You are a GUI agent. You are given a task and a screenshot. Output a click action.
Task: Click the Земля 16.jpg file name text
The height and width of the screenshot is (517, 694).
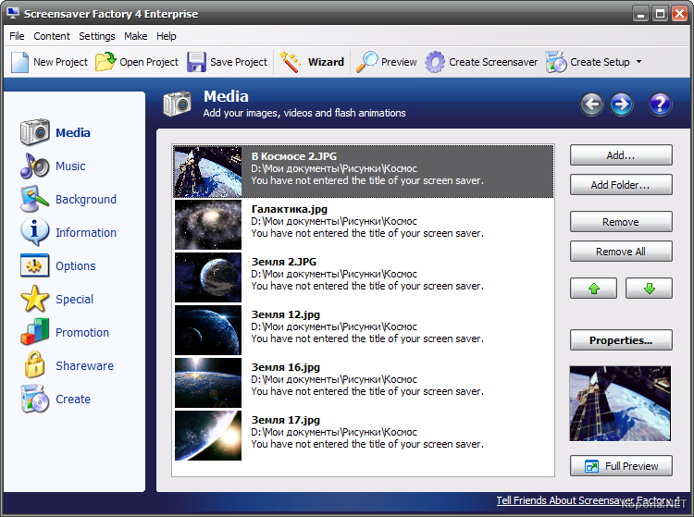(x=286, y=367)
